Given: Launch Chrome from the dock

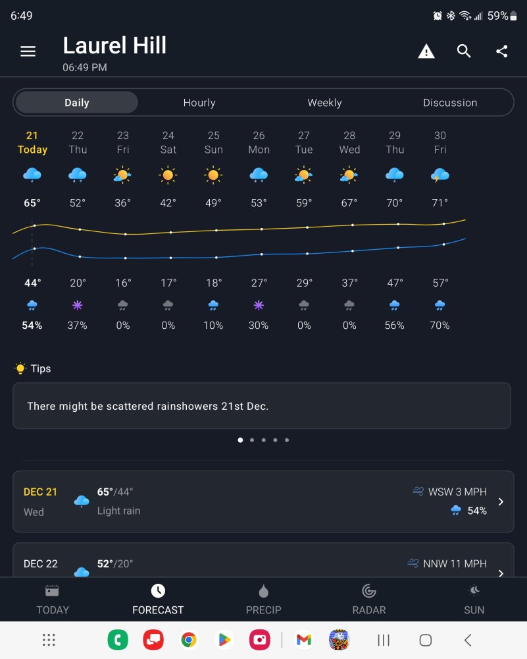Looking at the screenshot, I should (x=189, y=640).
